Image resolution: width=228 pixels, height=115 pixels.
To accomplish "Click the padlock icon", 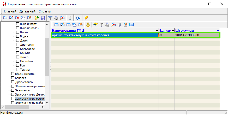I will click(x=88, y=25).
